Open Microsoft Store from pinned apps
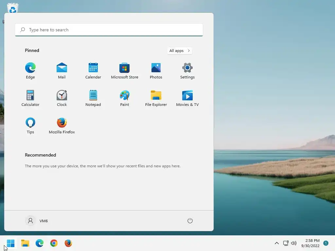The image size is (335, 251). coord(125,71)
